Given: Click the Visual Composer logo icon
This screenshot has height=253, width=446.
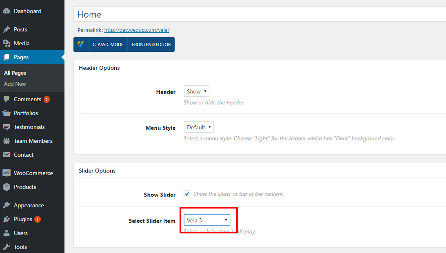Looking at the screenshot, I should (81, 44).
